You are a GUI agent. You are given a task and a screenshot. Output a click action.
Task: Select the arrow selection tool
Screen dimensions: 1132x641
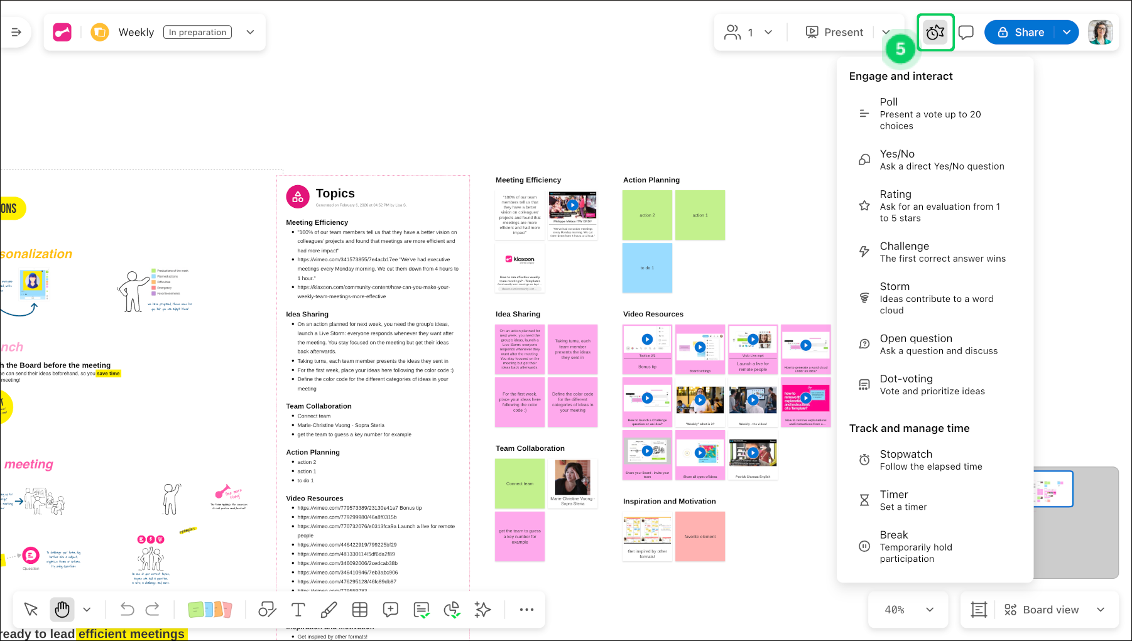[x=31, y=610]
